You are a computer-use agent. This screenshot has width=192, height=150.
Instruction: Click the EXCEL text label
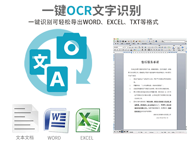[87, 138]
